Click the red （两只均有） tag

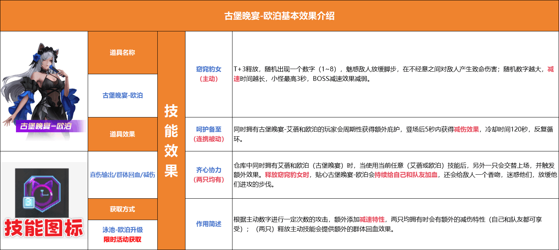[x=209, y=179]
